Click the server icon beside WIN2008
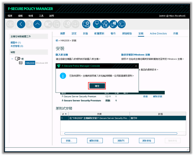This screenshot has width=194, height=156. pyautogui.click(x=21, y=63)
